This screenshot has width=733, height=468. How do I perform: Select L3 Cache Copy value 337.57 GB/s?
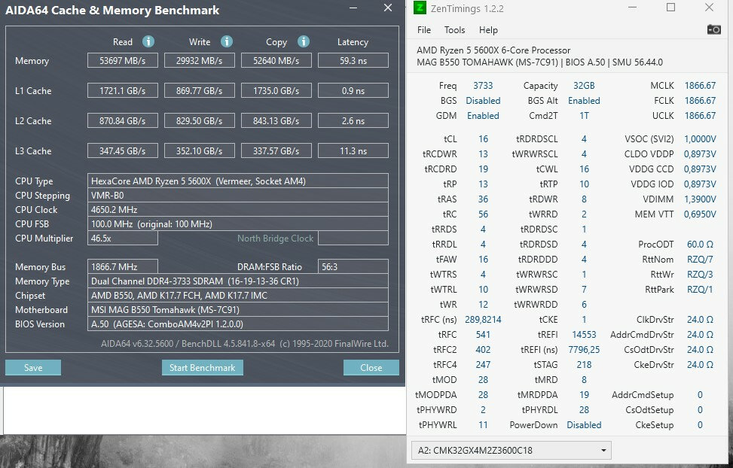click(x=276, y=151)
